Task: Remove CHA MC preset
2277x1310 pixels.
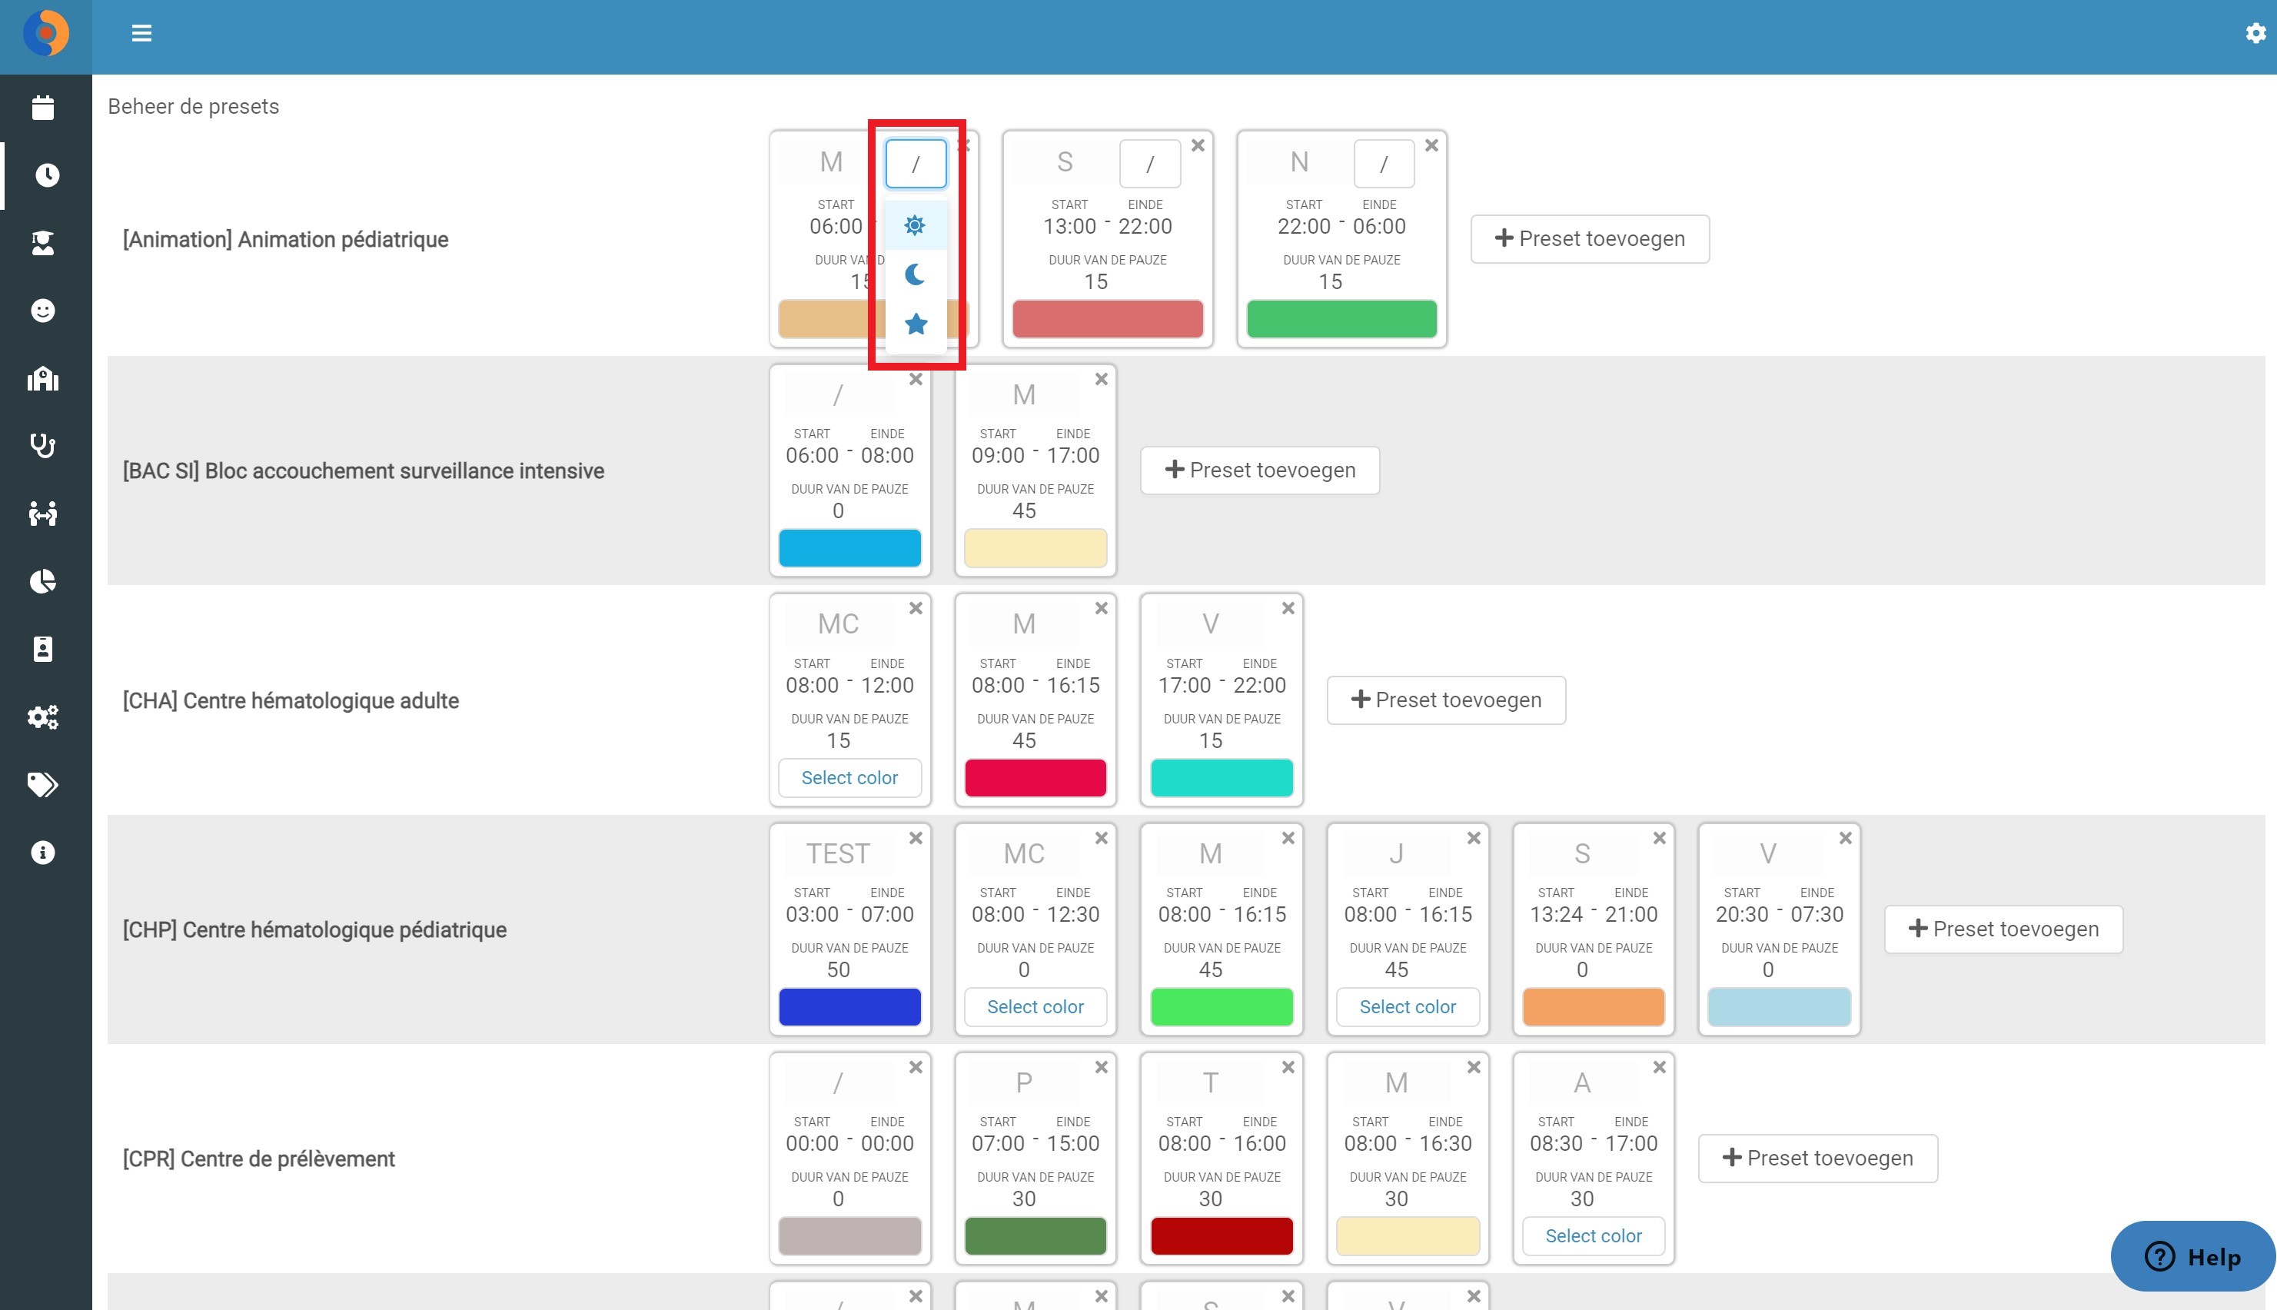Action: point(916,608)
